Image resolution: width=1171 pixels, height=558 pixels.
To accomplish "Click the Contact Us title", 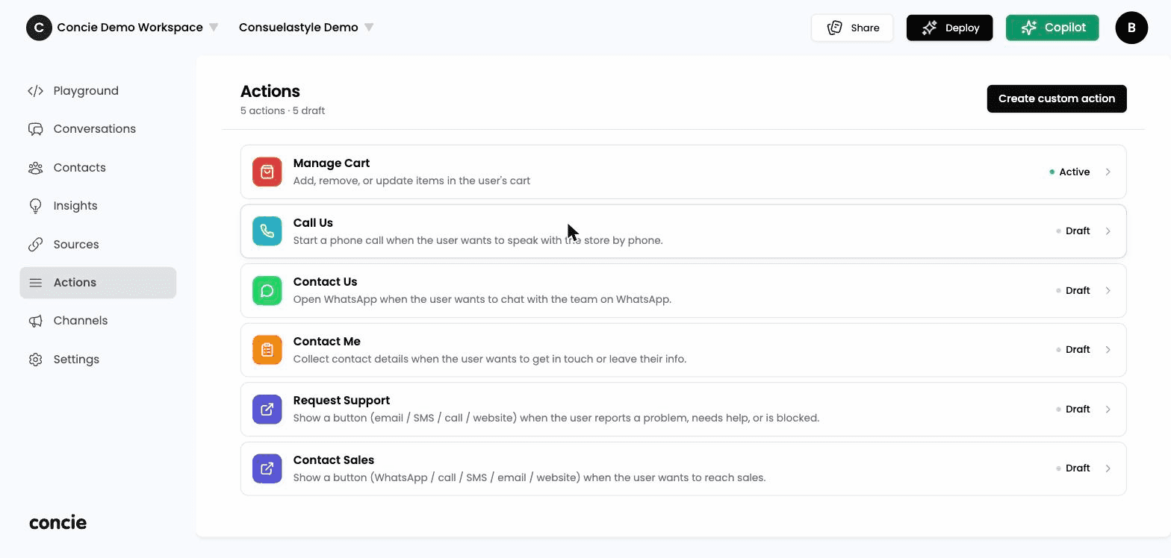I will point(326,282).
